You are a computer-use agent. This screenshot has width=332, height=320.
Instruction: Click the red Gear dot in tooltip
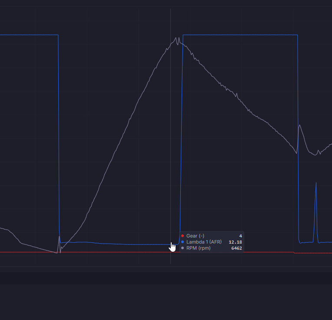tap(183, 236)
